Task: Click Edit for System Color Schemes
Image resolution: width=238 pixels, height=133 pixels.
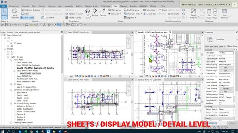Action: click(x=226, y=91)
